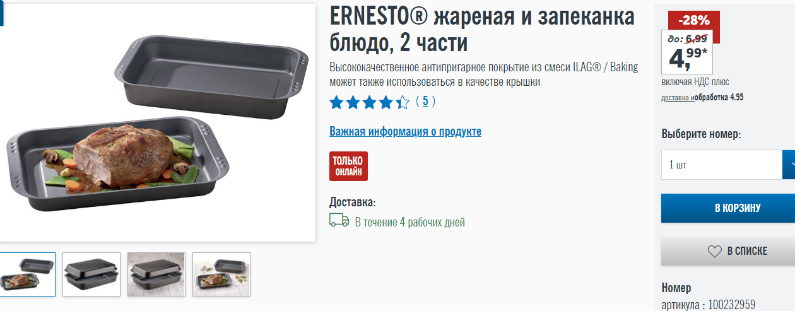Select the 1 шт quantity field
795x311 pixels.
tap(722, 165)
